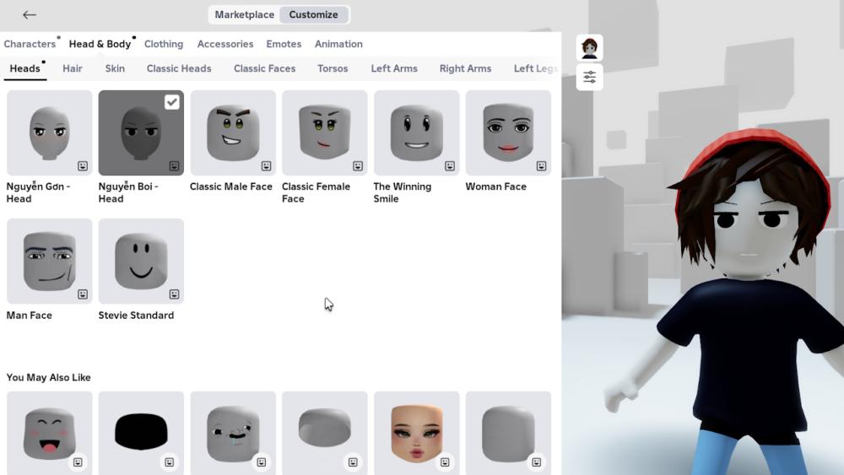Equip the Nguyễn Gơn head thumbnail
The width and height of the screenshot is (844, 475).
[50, 132]
